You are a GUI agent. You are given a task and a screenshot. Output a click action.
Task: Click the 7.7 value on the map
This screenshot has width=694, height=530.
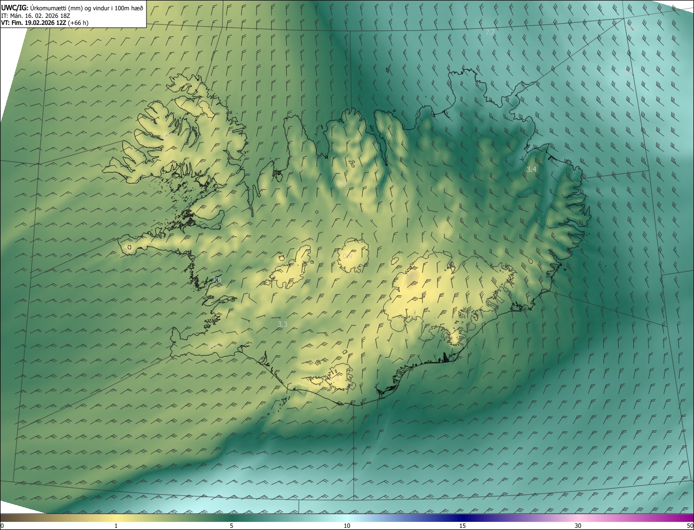click(x=490, y=33)
